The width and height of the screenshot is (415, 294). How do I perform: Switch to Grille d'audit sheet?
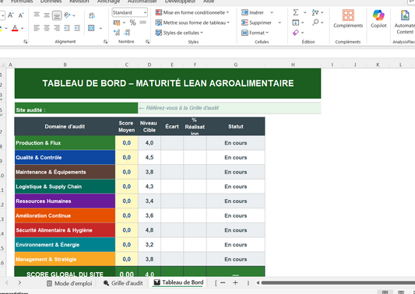123,283
